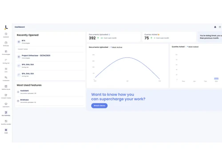Open Briefcase in Most Used Features
The height and width of the screenshot is (166, 222).
coord(50,101)
